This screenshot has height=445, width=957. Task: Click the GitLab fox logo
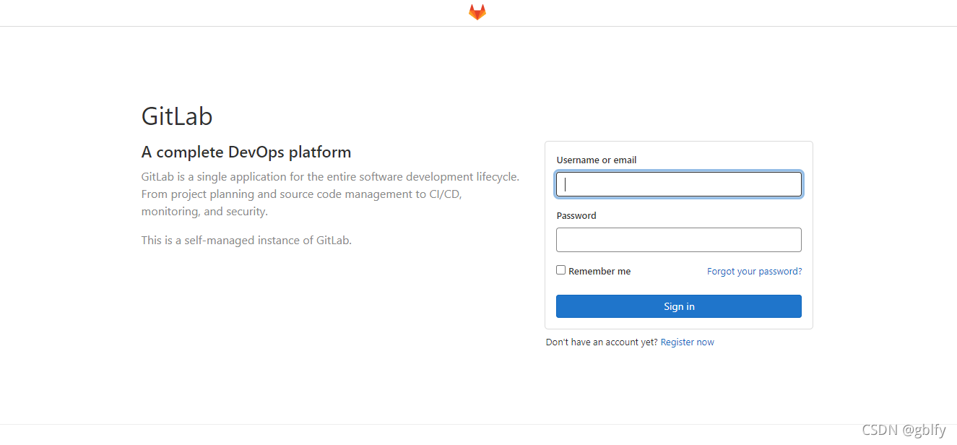coord(477,12)
